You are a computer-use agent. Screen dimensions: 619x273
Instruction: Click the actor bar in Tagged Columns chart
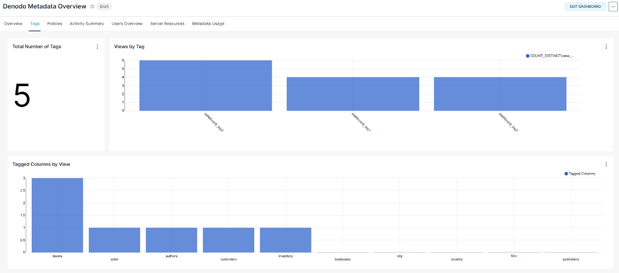(x=115, y=240)
